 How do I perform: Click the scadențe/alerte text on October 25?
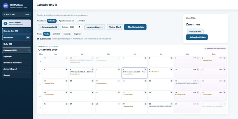click(x=207, y=95)
